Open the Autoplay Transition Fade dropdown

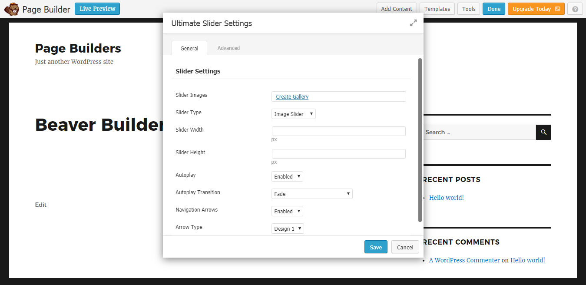(312, 194)
